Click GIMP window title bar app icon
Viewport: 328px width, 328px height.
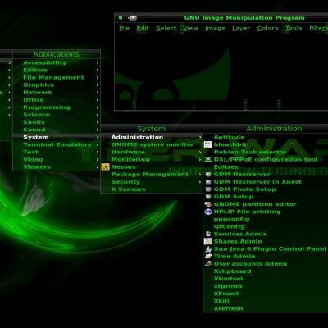pos(133,18)
